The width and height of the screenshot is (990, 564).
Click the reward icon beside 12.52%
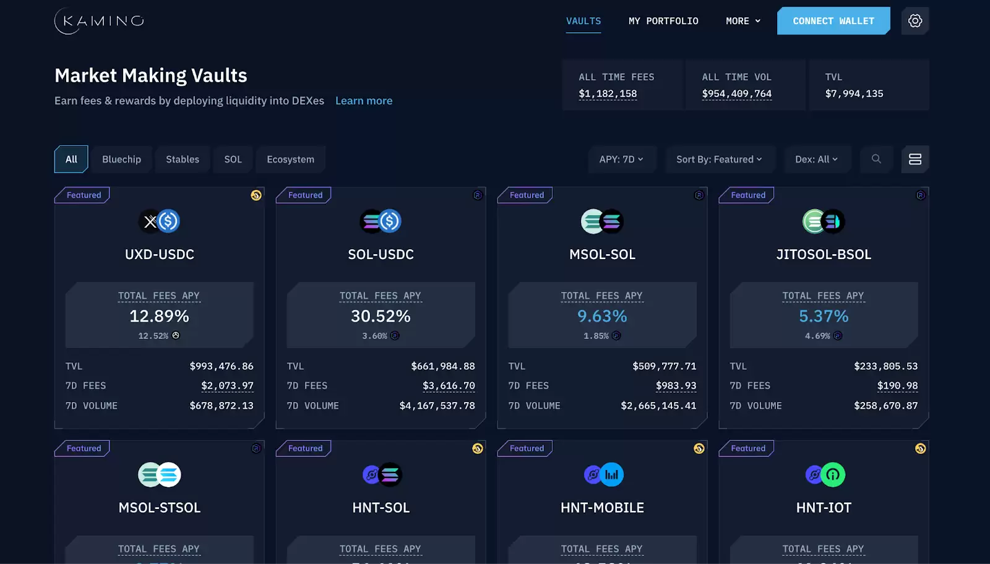click(x=176, y=335)
